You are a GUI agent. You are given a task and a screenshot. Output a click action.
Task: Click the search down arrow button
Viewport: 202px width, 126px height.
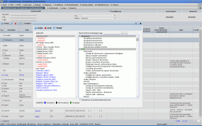pyautogui.click(x=126, y=33)
